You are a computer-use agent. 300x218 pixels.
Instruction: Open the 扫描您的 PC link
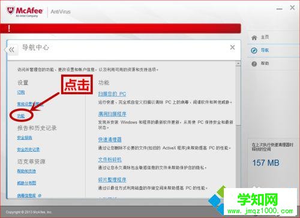pyautogui.click(x=112, y=94)
